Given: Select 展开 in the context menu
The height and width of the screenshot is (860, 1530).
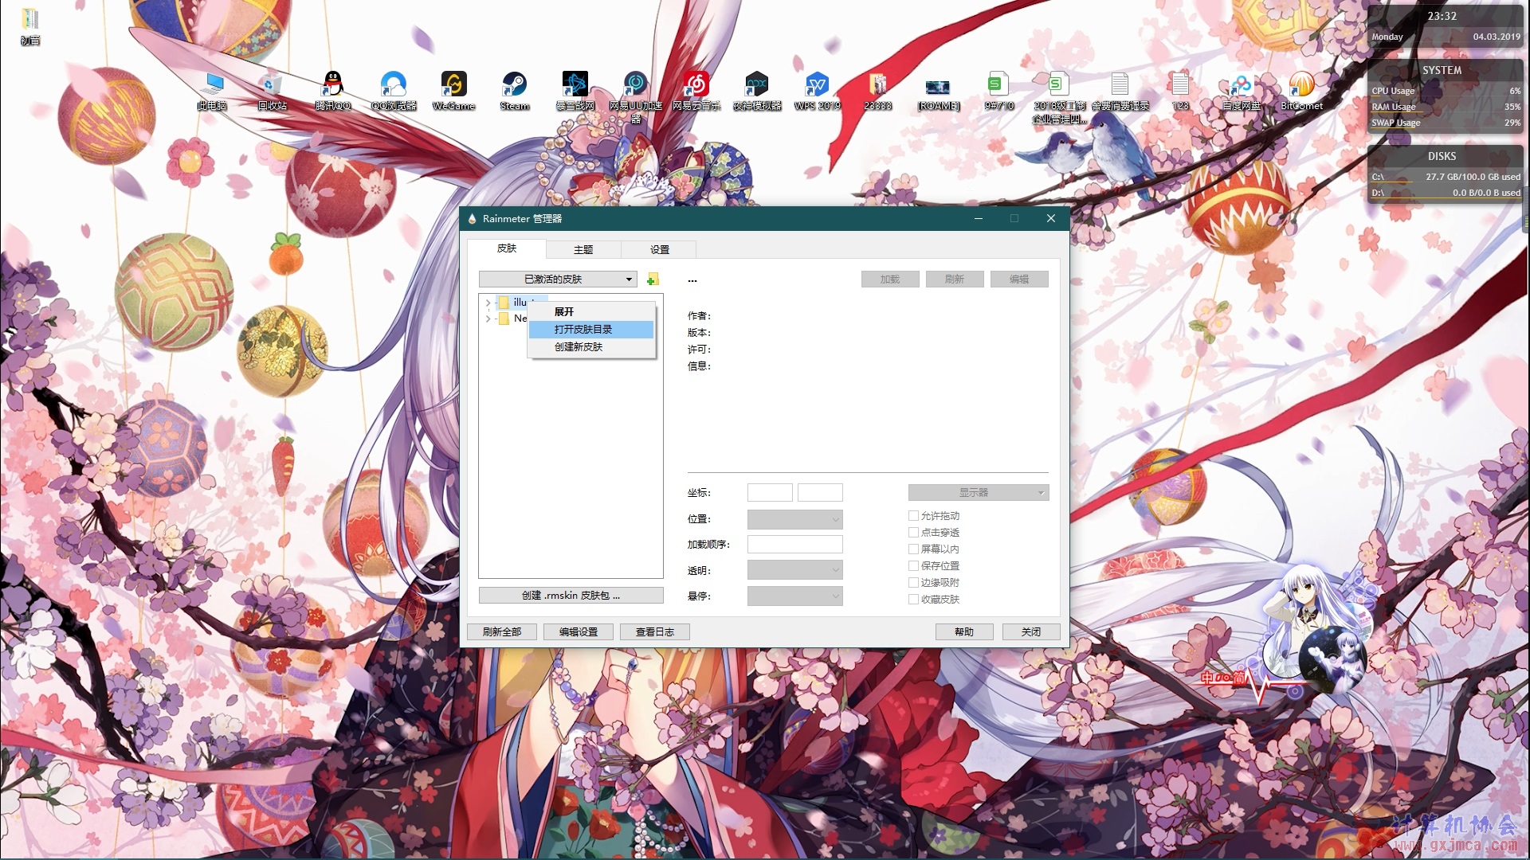Looking at the screenshot, I should pos(591,312).
